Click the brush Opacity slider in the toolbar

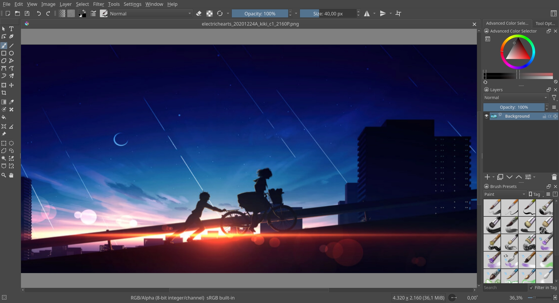pyautogui.click(x=260, y=14)
